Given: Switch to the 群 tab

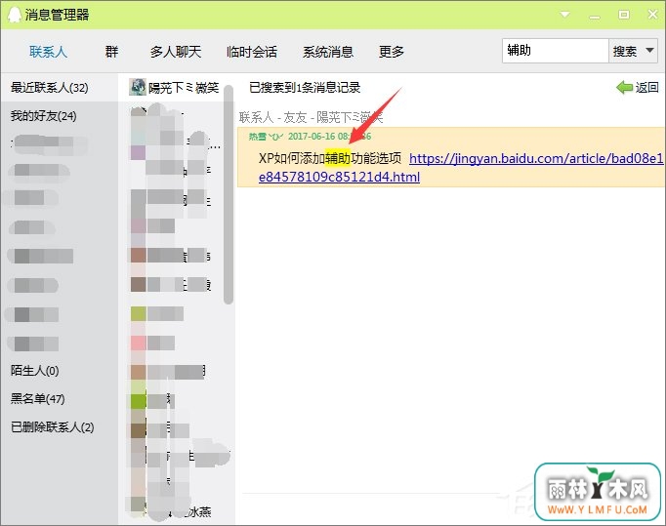Looking at the screenshot, I should [x=111, y=53].
